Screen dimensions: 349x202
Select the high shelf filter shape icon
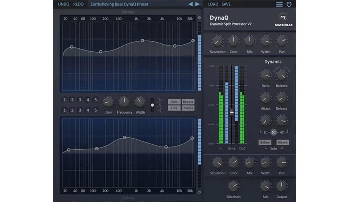point(159,110)
